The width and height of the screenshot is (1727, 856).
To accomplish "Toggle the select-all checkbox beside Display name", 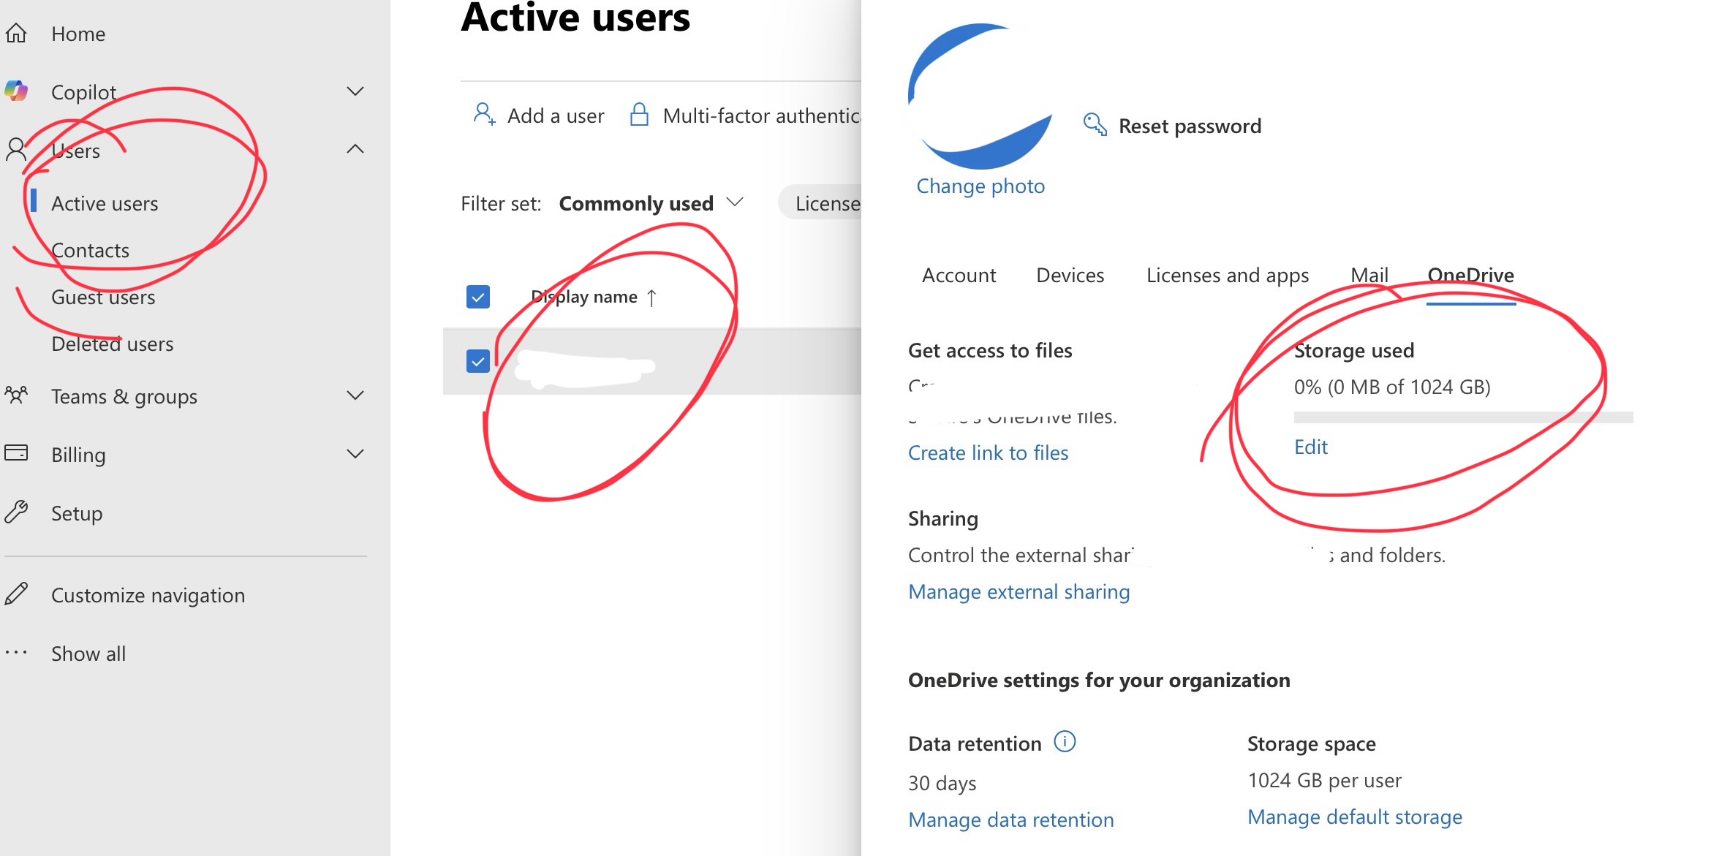I will (x=478, y=297).
